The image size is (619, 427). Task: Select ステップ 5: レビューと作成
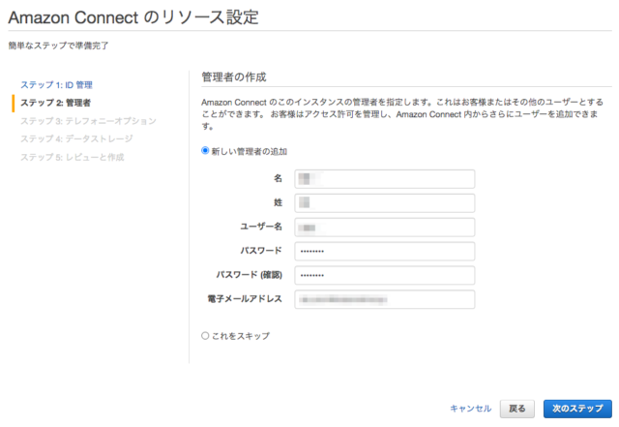click(x=73, y=158)
